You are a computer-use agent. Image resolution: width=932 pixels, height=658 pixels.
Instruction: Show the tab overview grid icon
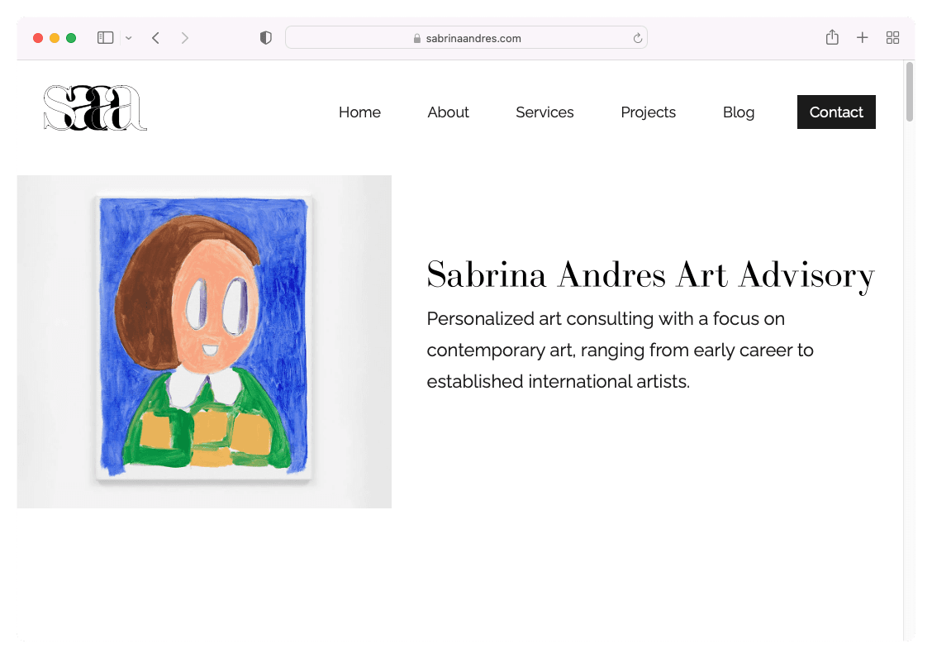(892, 38)
